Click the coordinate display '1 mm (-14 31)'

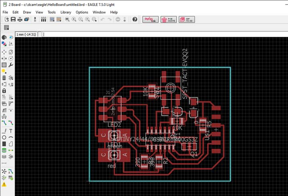tap(26, 34)
